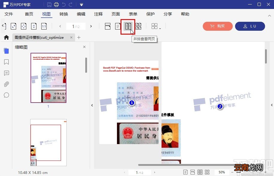Select the page 1 thumbnail
Viewport: 274px width, 176px height.
click(x=48, y=78)
